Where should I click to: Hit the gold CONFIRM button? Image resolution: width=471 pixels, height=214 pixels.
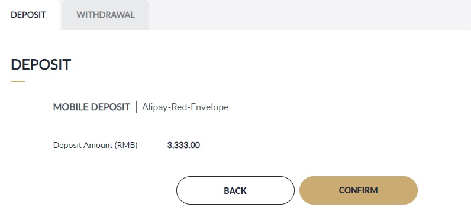(x=359, y=190)
